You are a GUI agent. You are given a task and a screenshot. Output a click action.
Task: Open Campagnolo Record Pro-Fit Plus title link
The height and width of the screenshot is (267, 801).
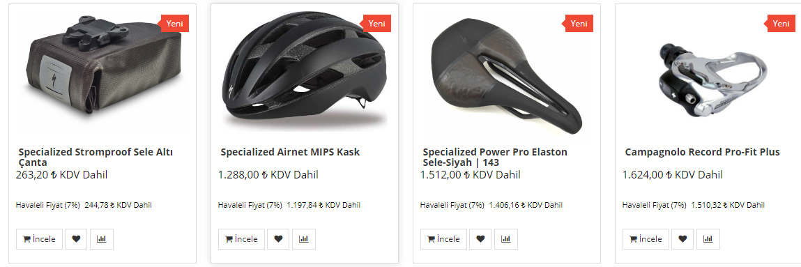703,152
